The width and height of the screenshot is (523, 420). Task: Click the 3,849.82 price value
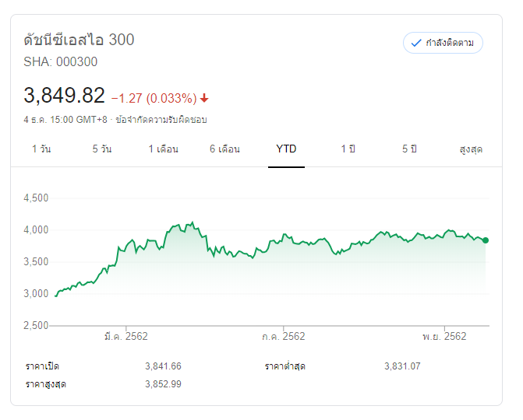click(65, 96)
